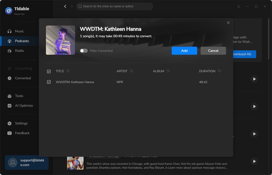The width and height of the screenshot is (272, 175).
Task: Click the radio icon in sidebar
Action: coord(10,51)
